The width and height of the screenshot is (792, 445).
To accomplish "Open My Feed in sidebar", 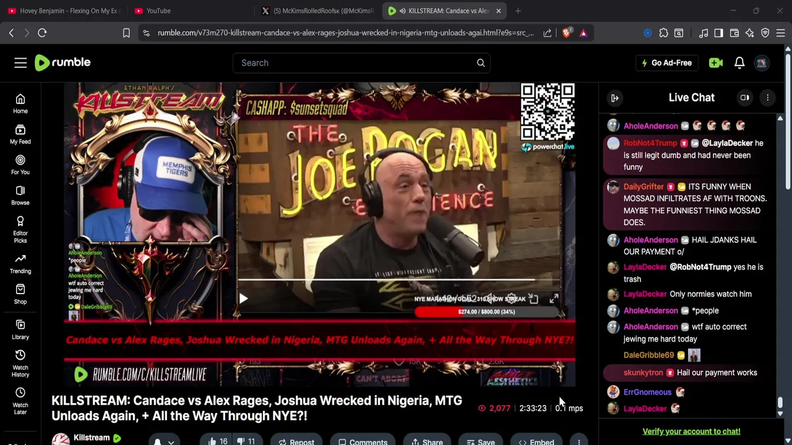I will coord(20,134).
